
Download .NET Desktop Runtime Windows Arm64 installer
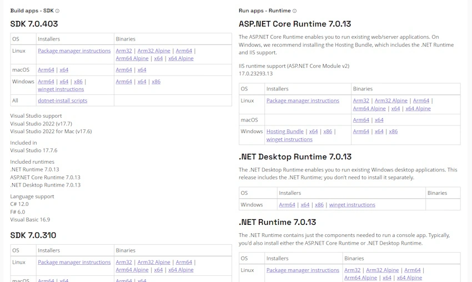[287, 205]
